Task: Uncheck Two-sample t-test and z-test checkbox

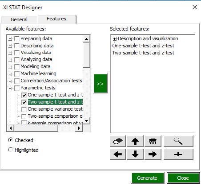Action: point(24,102)
